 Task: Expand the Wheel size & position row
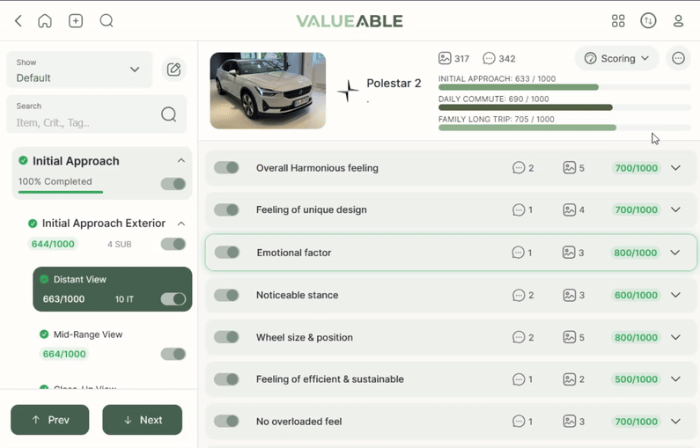coord(675,337)
